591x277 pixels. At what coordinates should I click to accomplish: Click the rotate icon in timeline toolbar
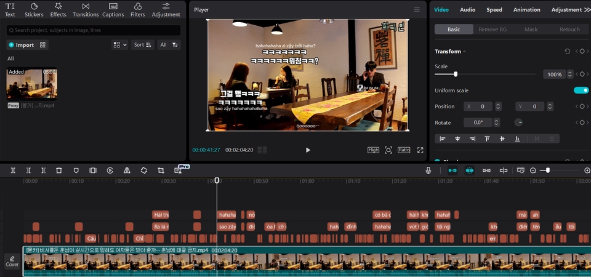[x=144, y=171]
